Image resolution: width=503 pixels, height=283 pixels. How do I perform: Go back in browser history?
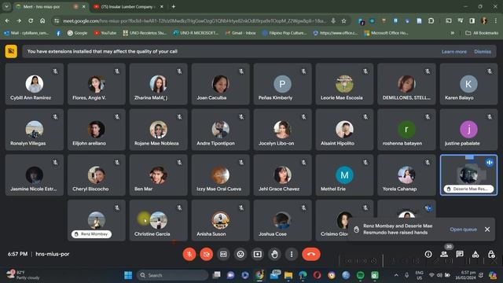pos(7,21)
